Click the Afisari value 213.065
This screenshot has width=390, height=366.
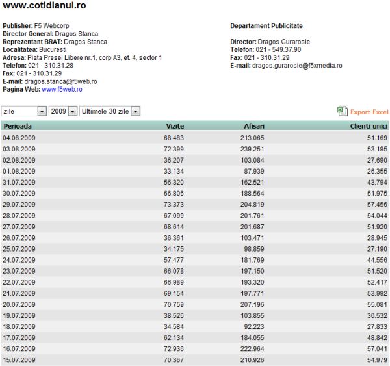click(252, 138)
